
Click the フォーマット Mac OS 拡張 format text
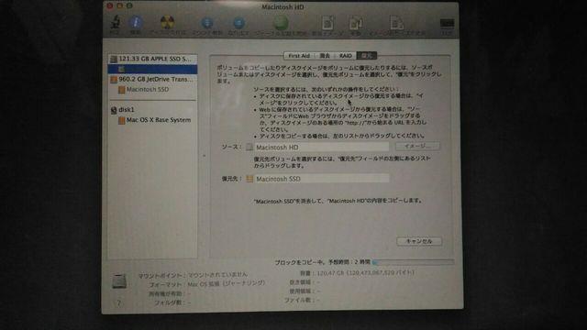(x=207, y=284)
